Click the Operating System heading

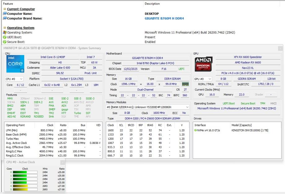coord(21,28)
